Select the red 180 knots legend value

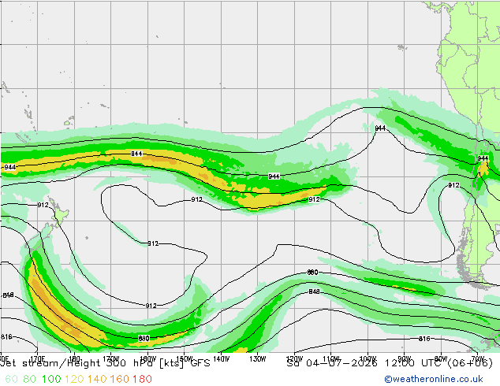[x=142, y=379]
